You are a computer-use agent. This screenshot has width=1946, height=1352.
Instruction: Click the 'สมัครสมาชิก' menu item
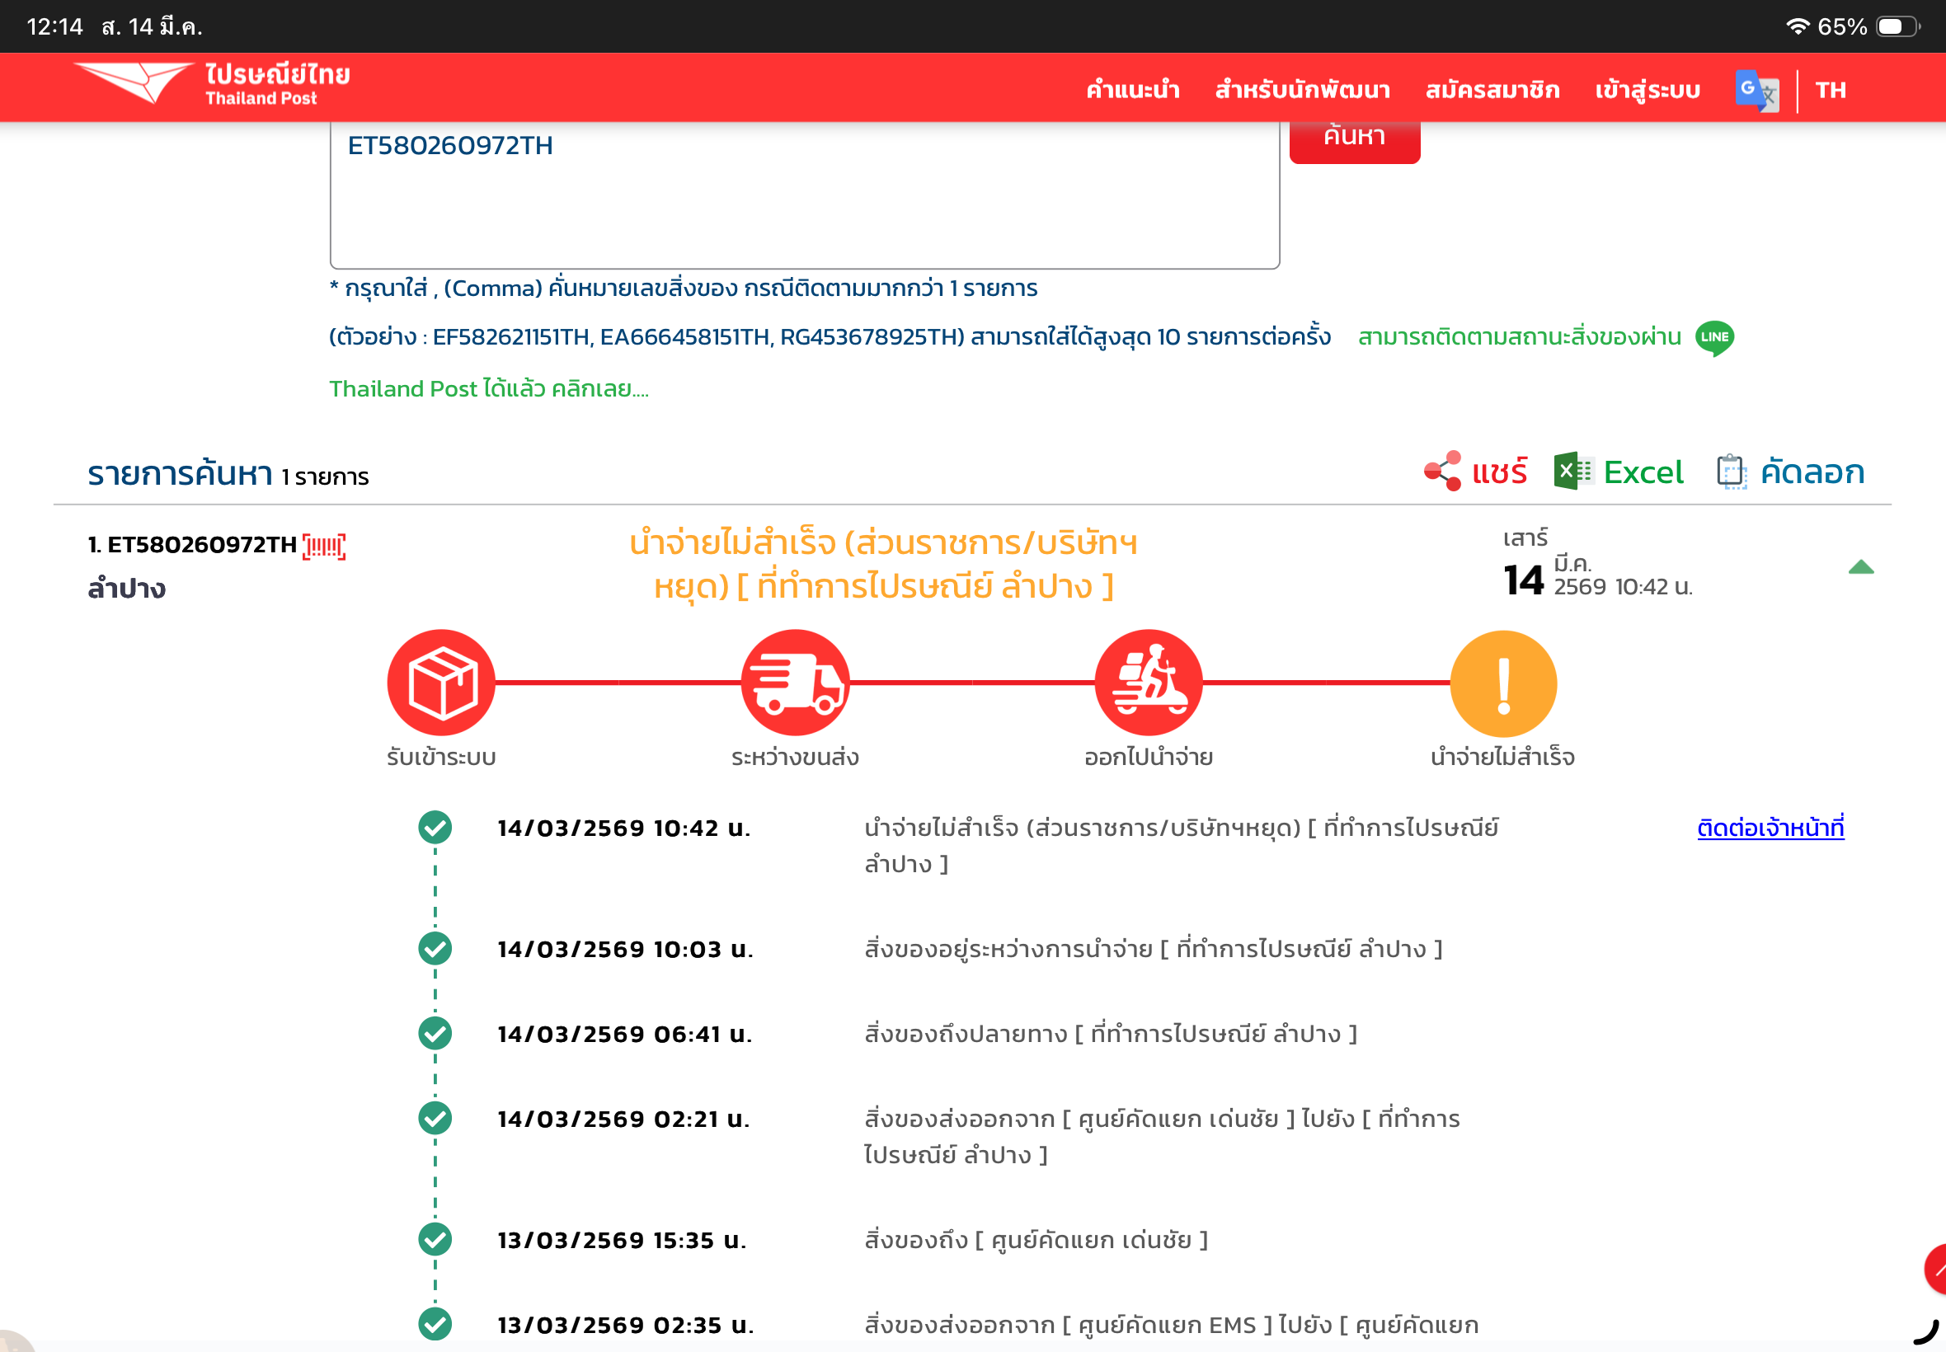pos(1492,90)
